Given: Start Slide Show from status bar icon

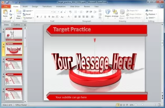Looking at the screenshot, I should coord(127,105).
